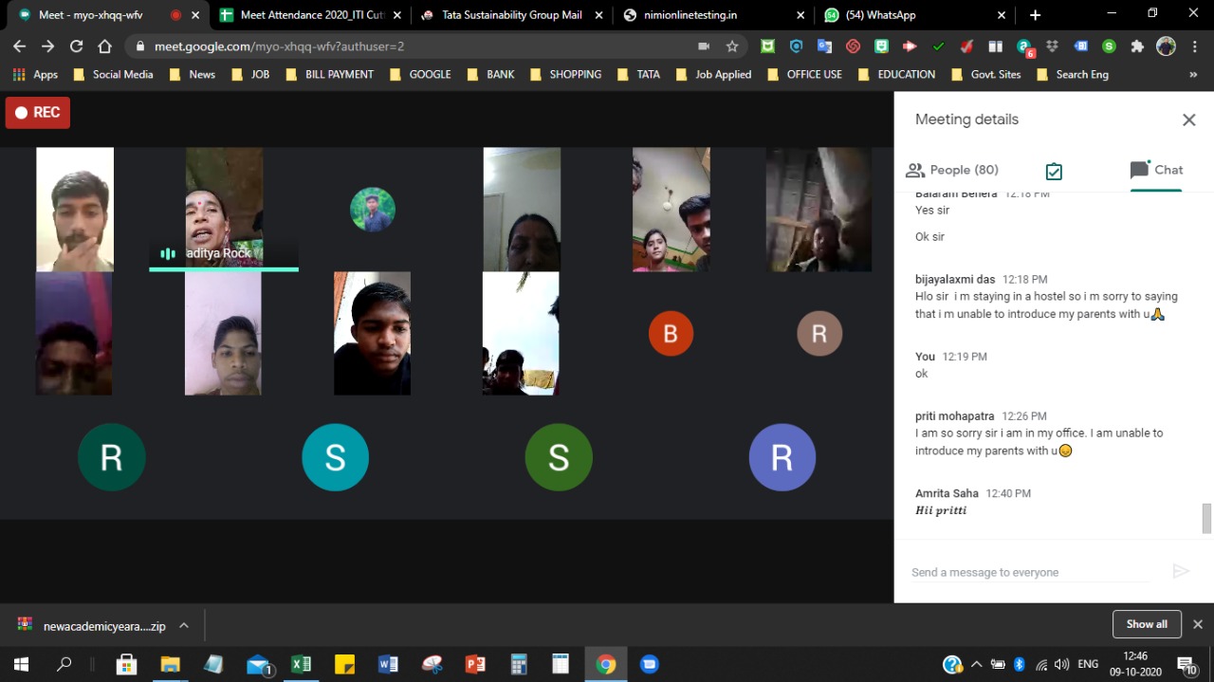Open the Chrome Extensions puzzle icon
Image resolution: width=1214 pixels, height=682 pixels.
tap(1137, 46)
